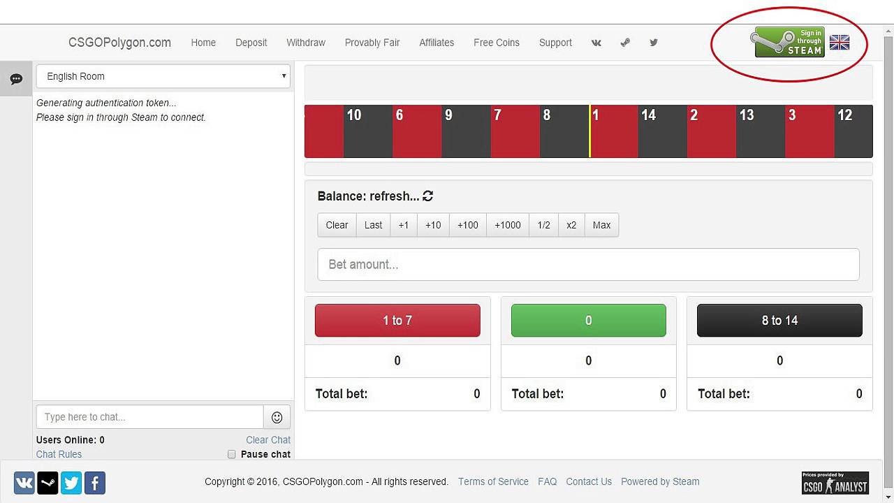Image resolution: width=894 pixels, height=503 pixels.
Task: Open the Facebook icon in the footer
Action: [95, 483]
